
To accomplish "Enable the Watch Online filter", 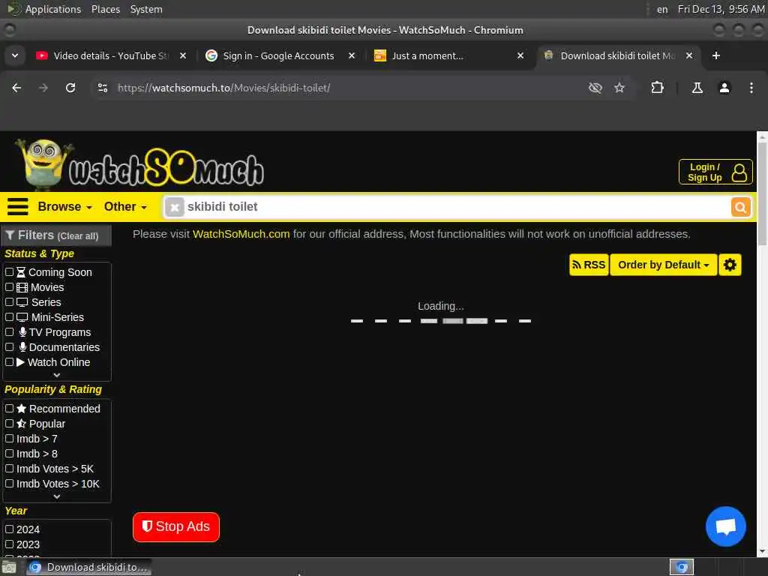I will [x=9, y=362].
